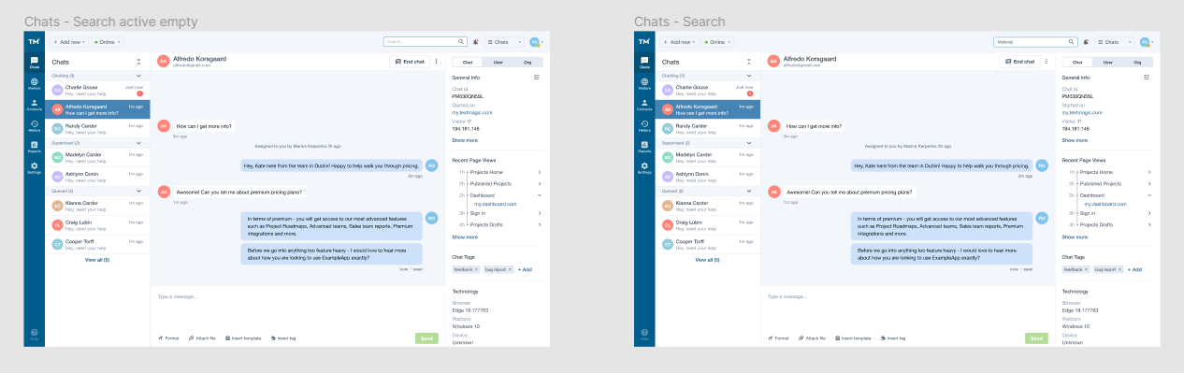Collapse Chatting section in left frame
The width and height of the screenshot is (1184, 373).
[x=138, y=76]
